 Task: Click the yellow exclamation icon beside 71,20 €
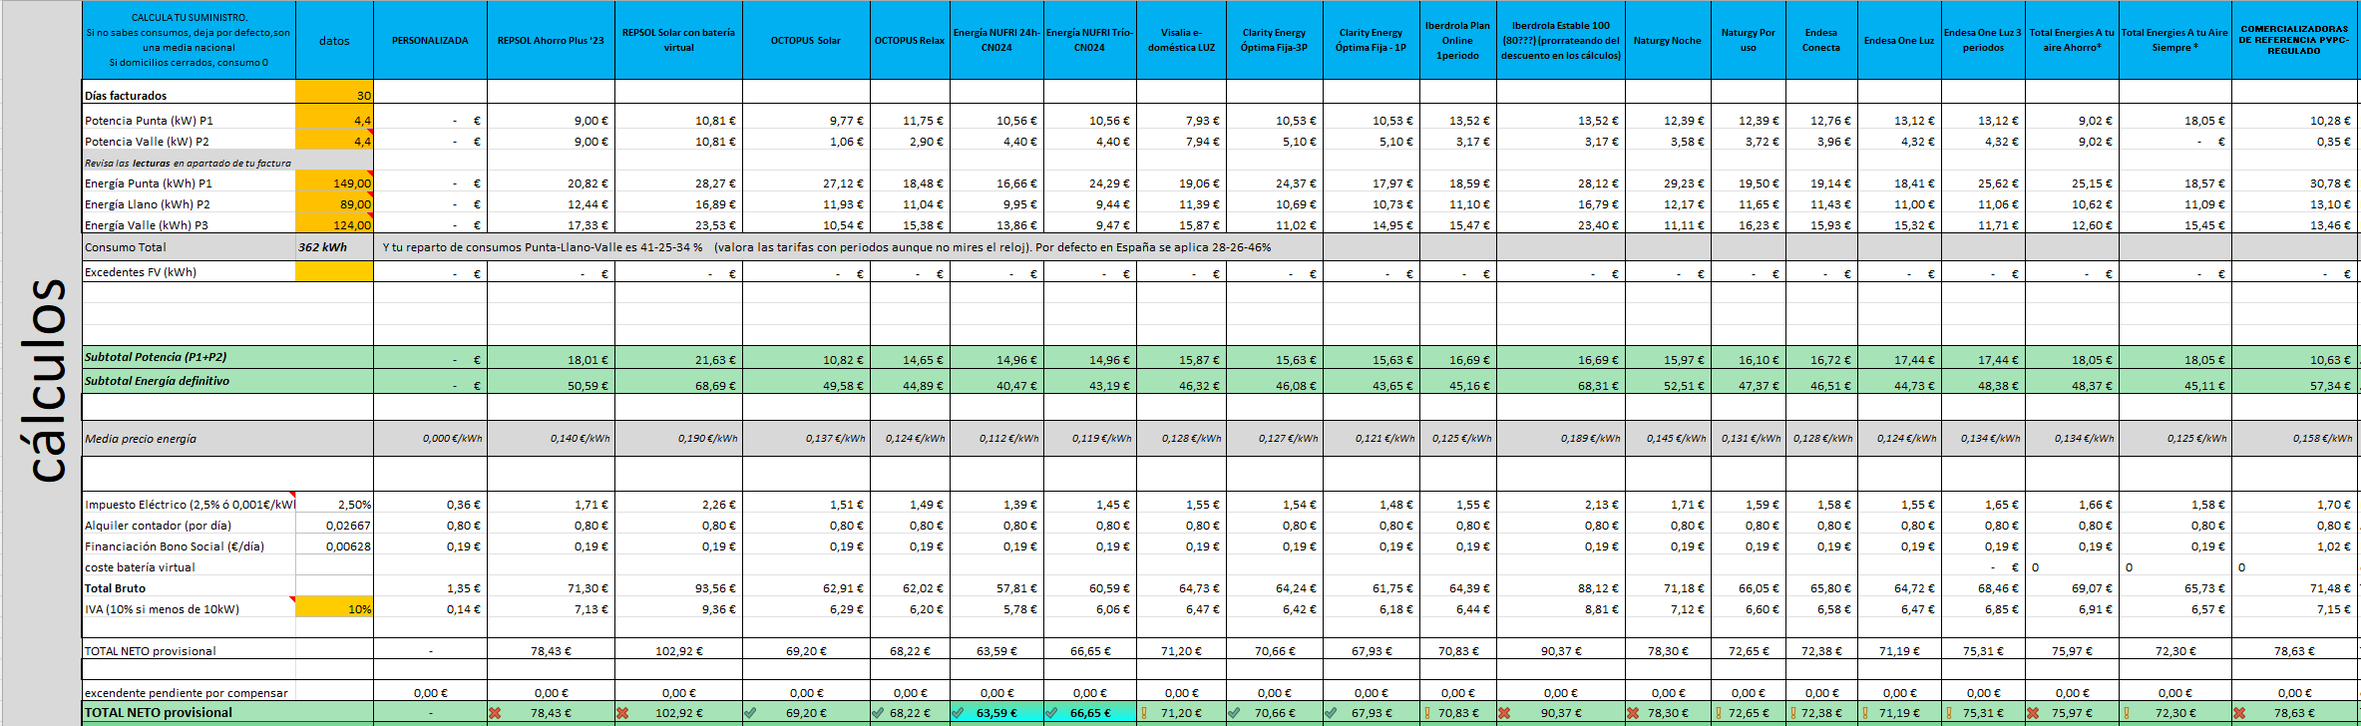point(1144,713)
